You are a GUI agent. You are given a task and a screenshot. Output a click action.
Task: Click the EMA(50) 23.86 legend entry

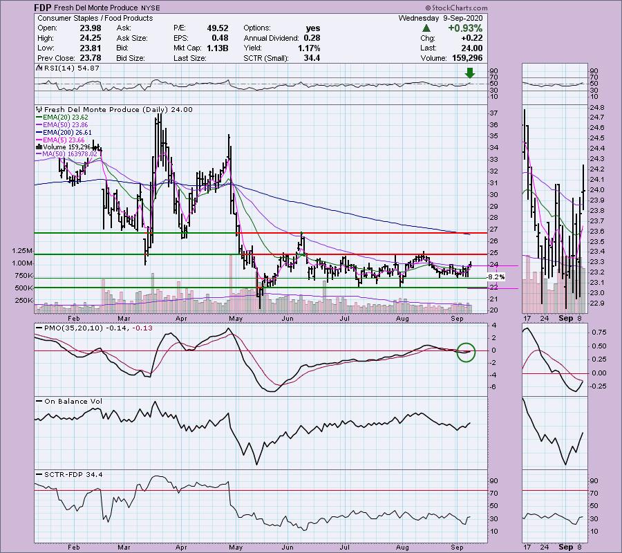point(66,125)
